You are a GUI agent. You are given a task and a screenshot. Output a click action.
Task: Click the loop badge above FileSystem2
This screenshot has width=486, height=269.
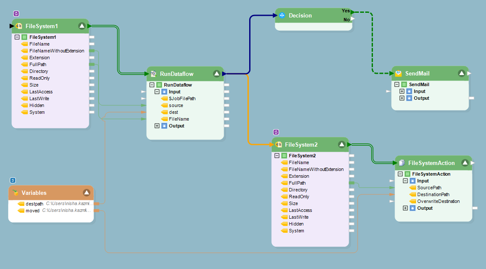tap(276, 133)
